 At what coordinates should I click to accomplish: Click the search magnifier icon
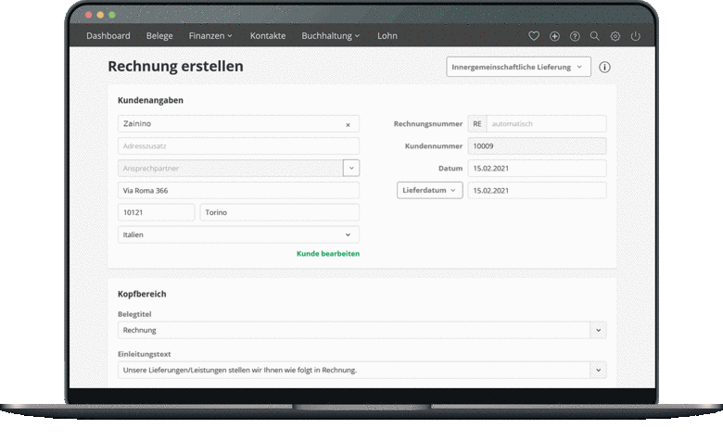click(x=595, y=36)
